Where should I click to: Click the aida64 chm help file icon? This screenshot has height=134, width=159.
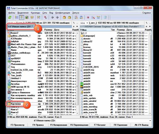[82, 93]
